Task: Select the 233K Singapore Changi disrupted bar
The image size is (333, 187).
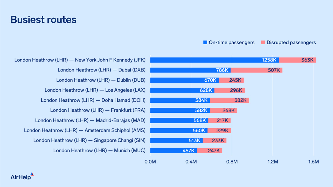Action: (x=215, y=140)
